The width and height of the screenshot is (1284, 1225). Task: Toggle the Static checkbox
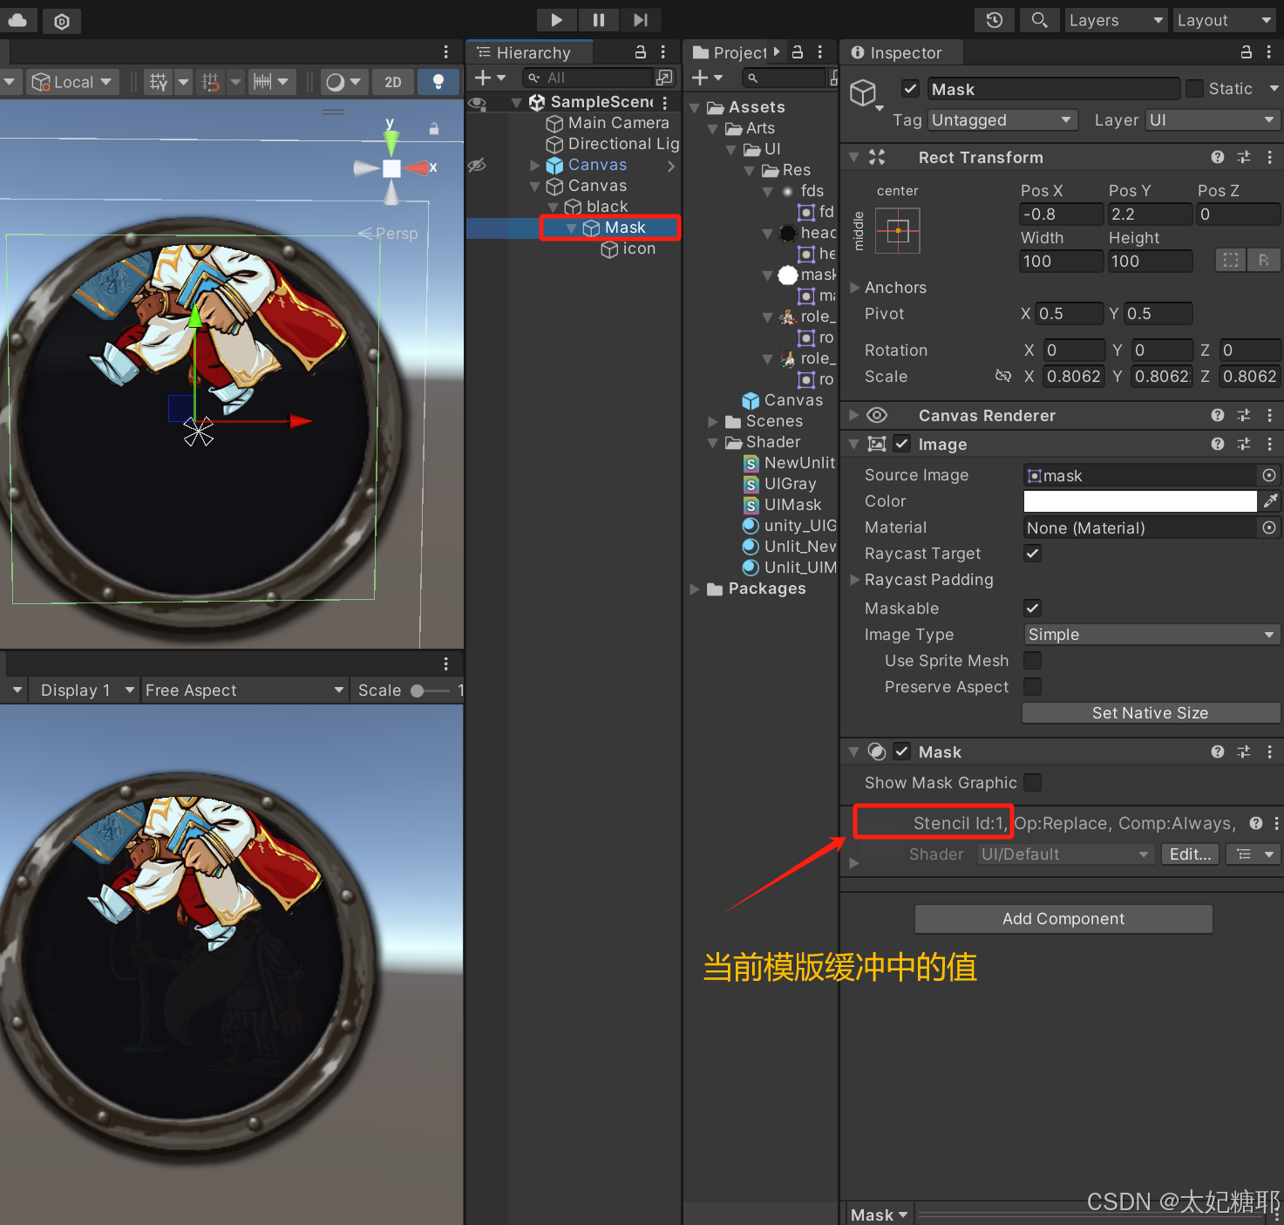(x=1195, y=89)
